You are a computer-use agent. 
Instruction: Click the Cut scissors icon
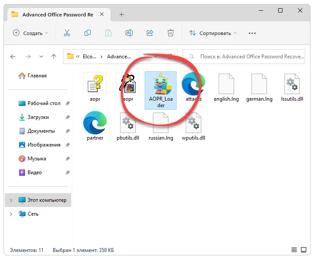67,33
